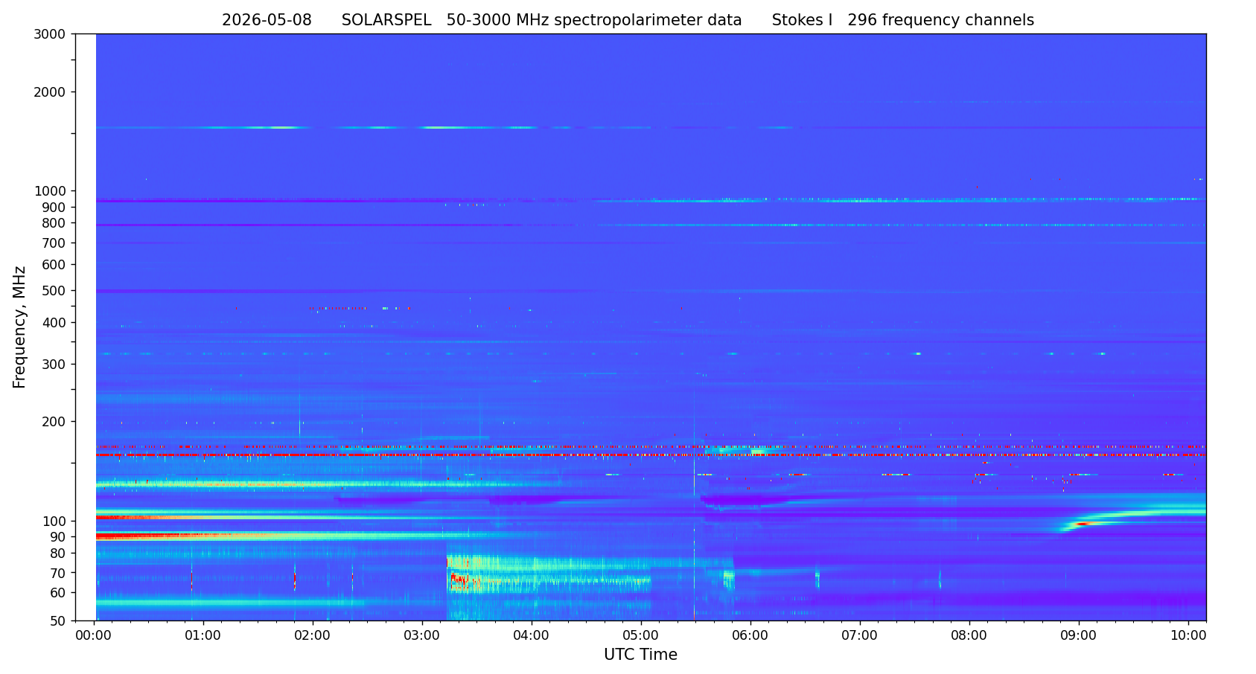
Task: Click the 200 MHz frequency tick label
Action: click(55, 422)
